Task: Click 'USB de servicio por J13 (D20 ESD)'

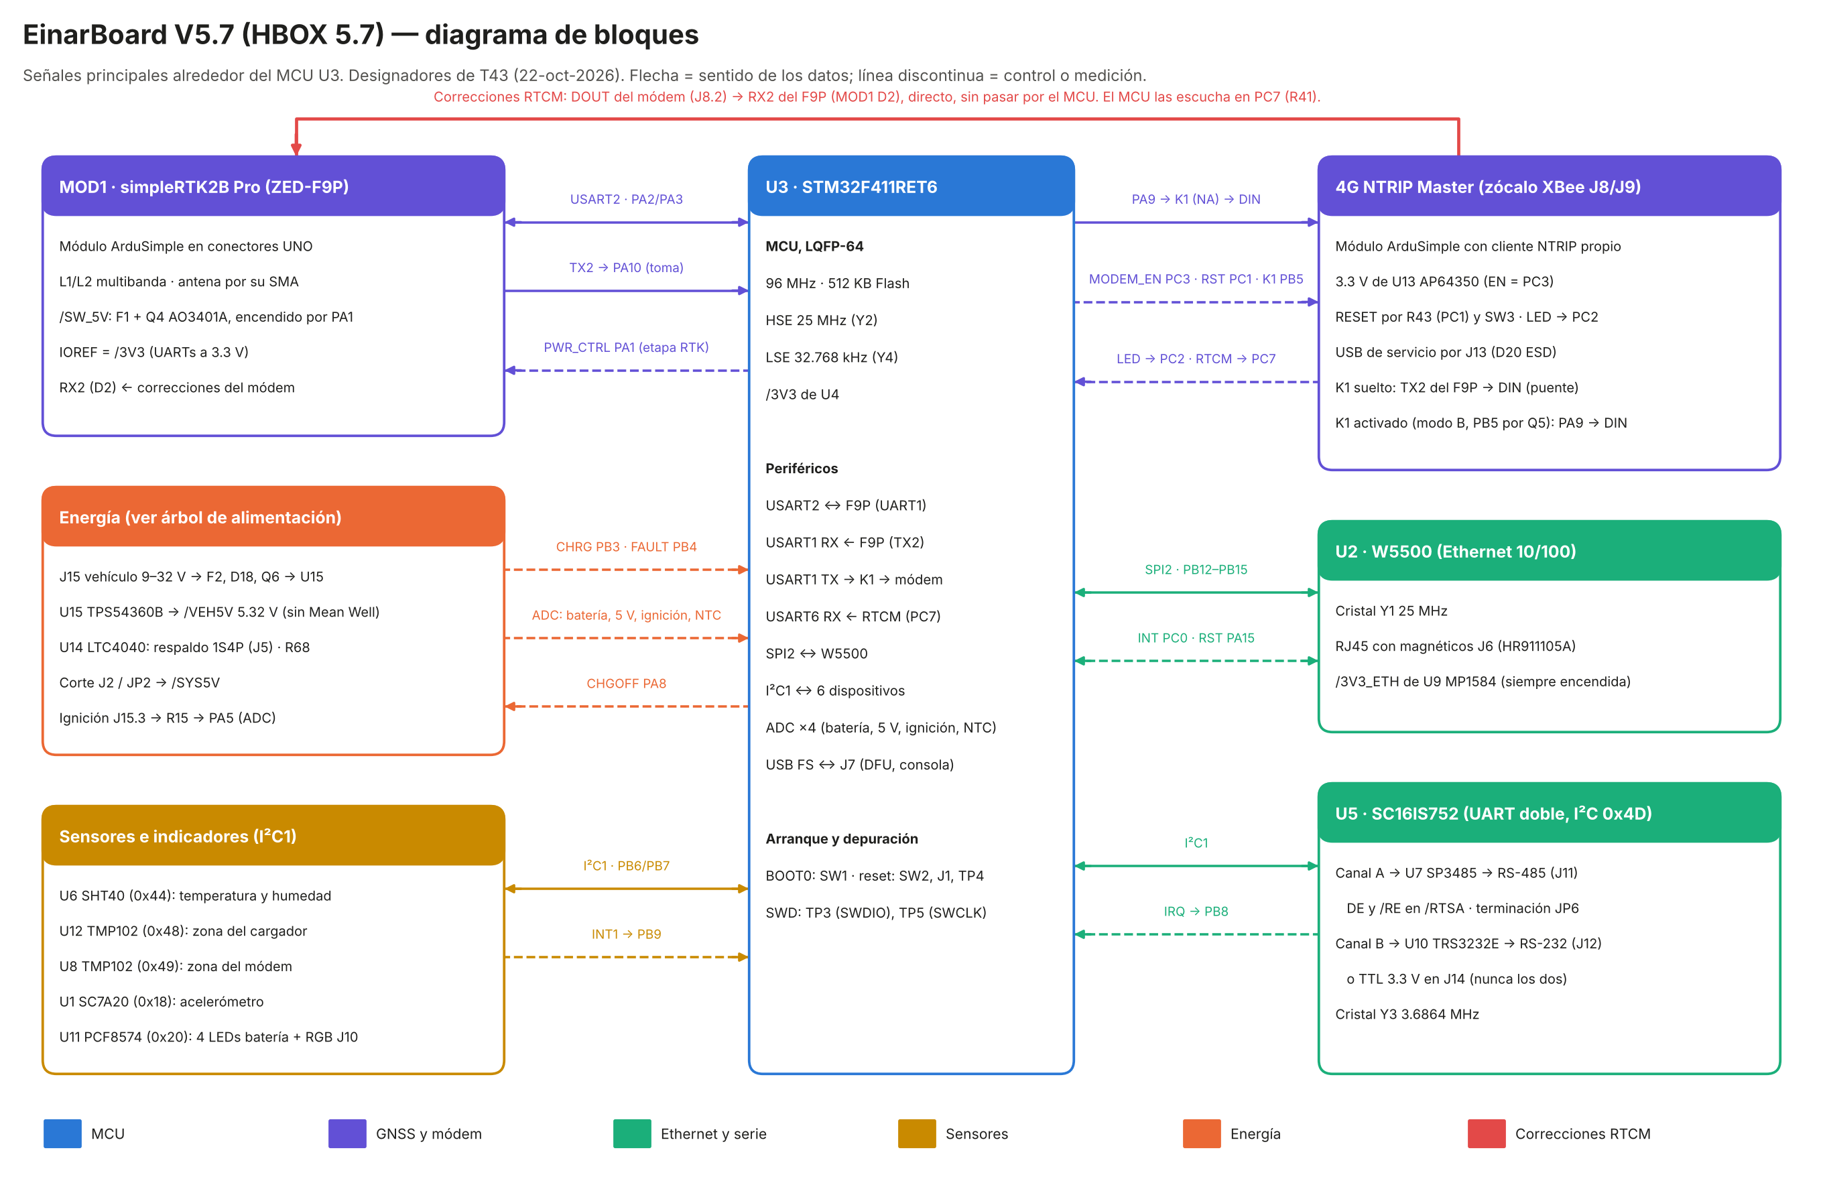Action: pos(1446,352)
